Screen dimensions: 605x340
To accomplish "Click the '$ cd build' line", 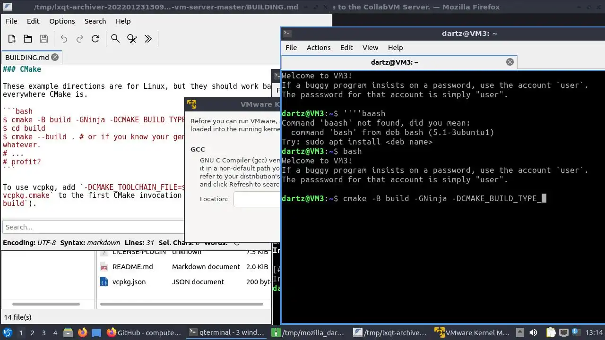I will click(x=24, y=128).
